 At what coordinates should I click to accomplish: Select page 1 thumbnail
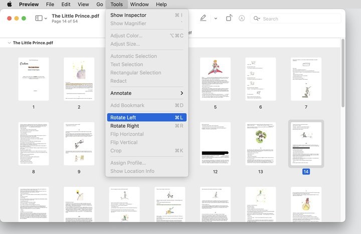(x=34, y=79)
